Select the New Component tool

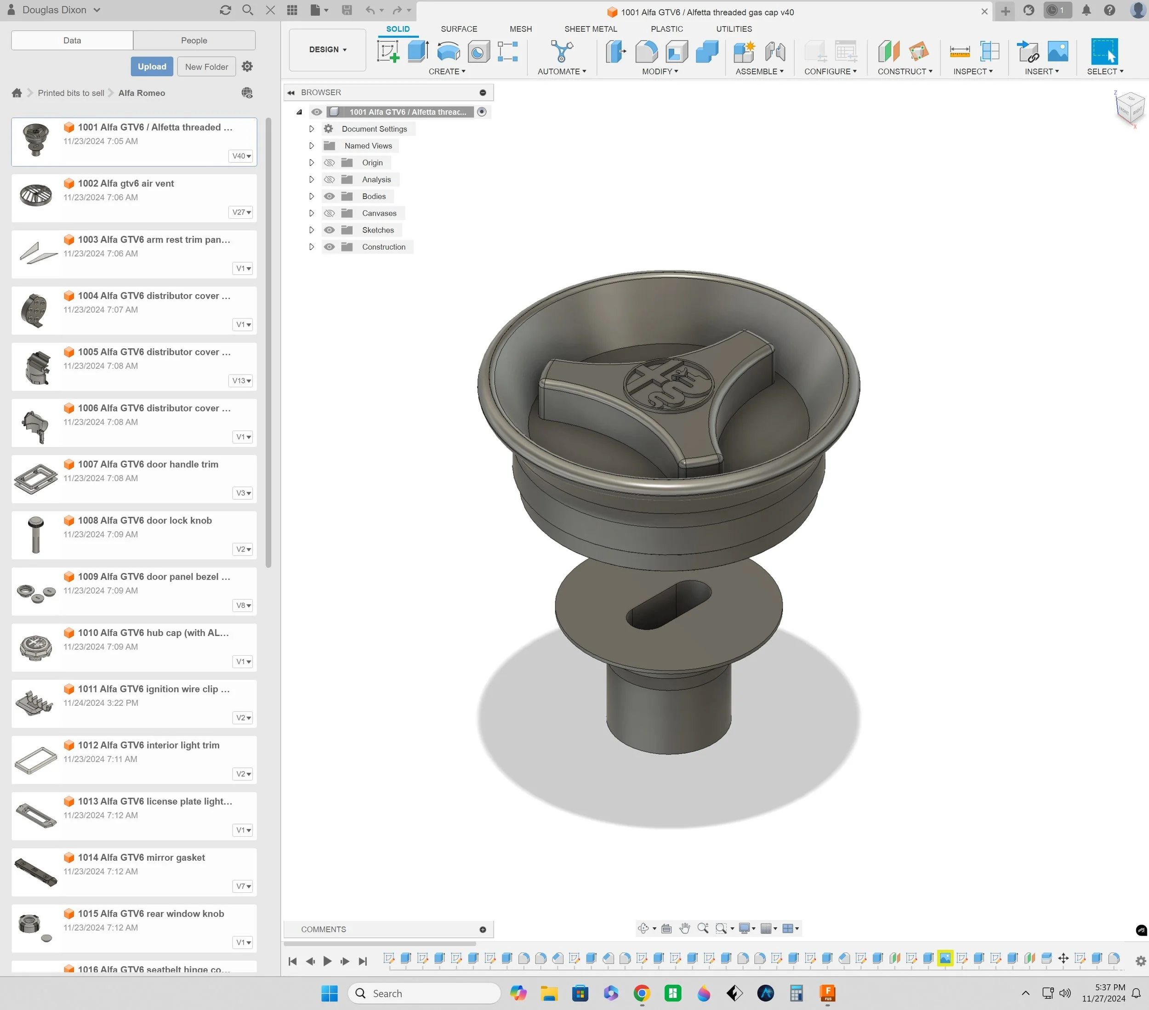coord(744,52)
